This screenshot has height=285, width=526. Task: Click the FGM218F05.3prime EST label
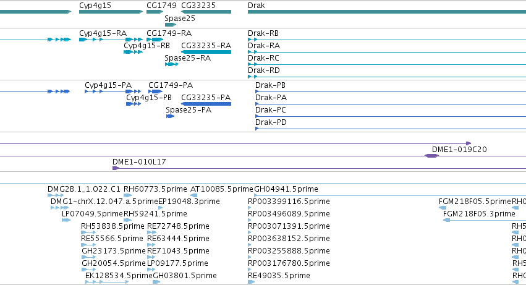click(x=479, y=214)
